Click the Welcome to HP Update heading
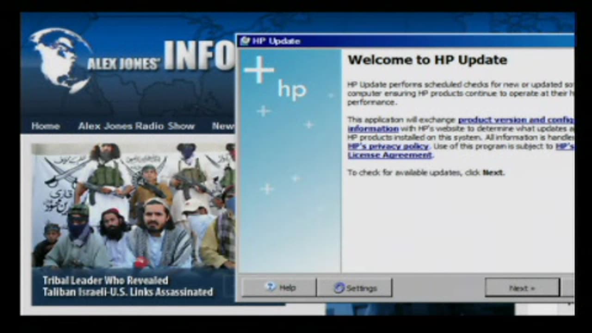Image resolution: width=592 pixels, height=333 pixels. pyautogui.click(x=427, y=60)
